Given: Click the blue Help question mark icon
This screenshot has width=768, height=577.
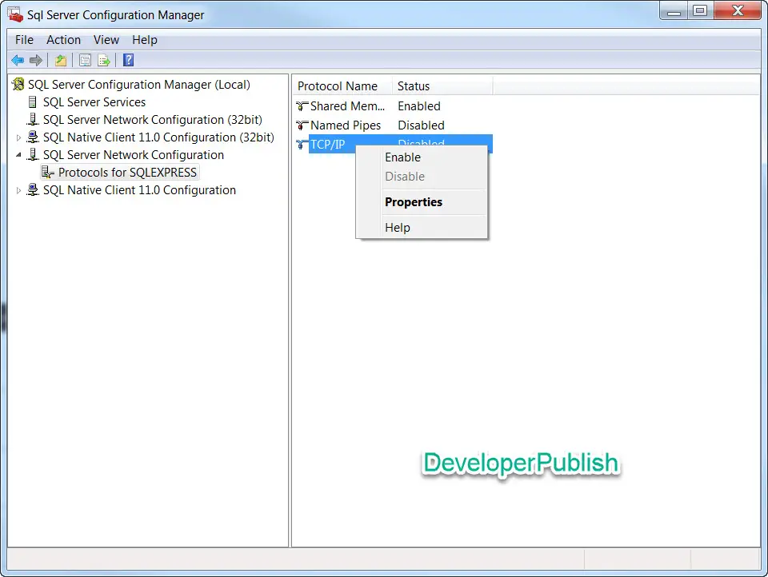Looking at the screenshot, I should (x=128, y=60).
